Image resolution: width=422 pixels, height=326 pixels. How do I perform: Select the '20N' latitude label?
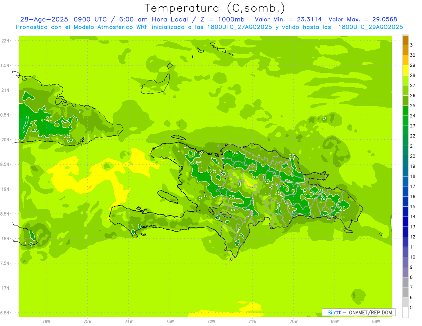pyautogui.click(x=6, y=140)
